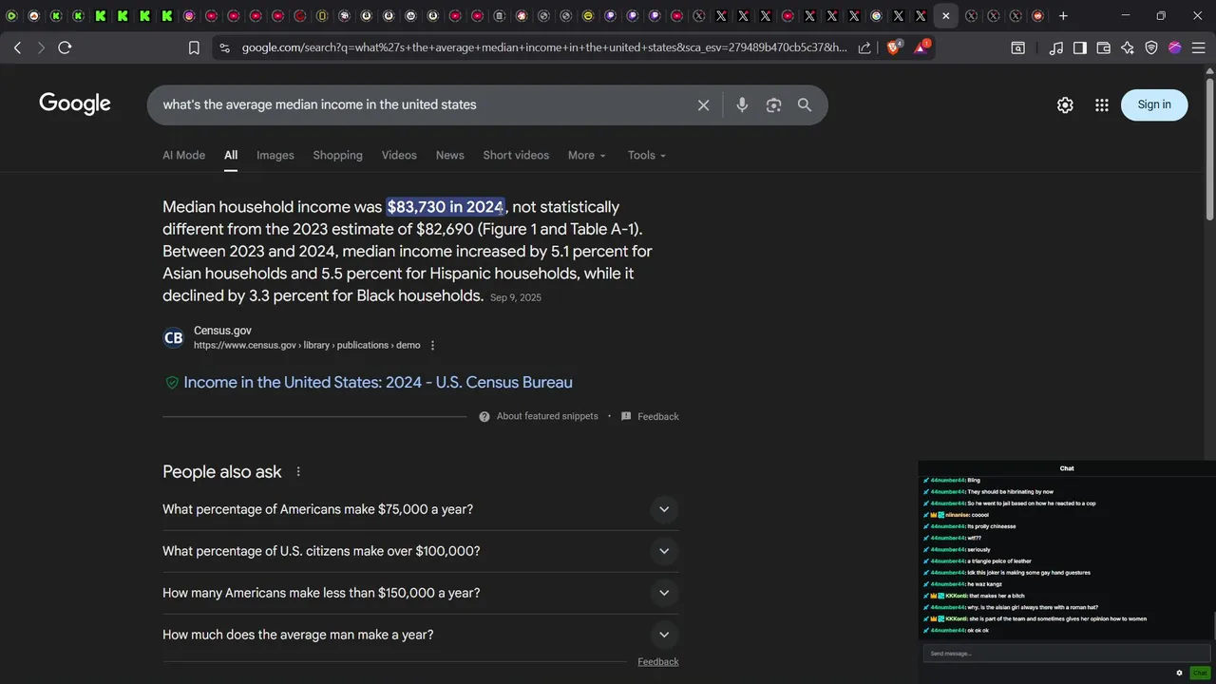
Task: Expand "U.S. citizens make over $100,000" question
Action: 420,551
